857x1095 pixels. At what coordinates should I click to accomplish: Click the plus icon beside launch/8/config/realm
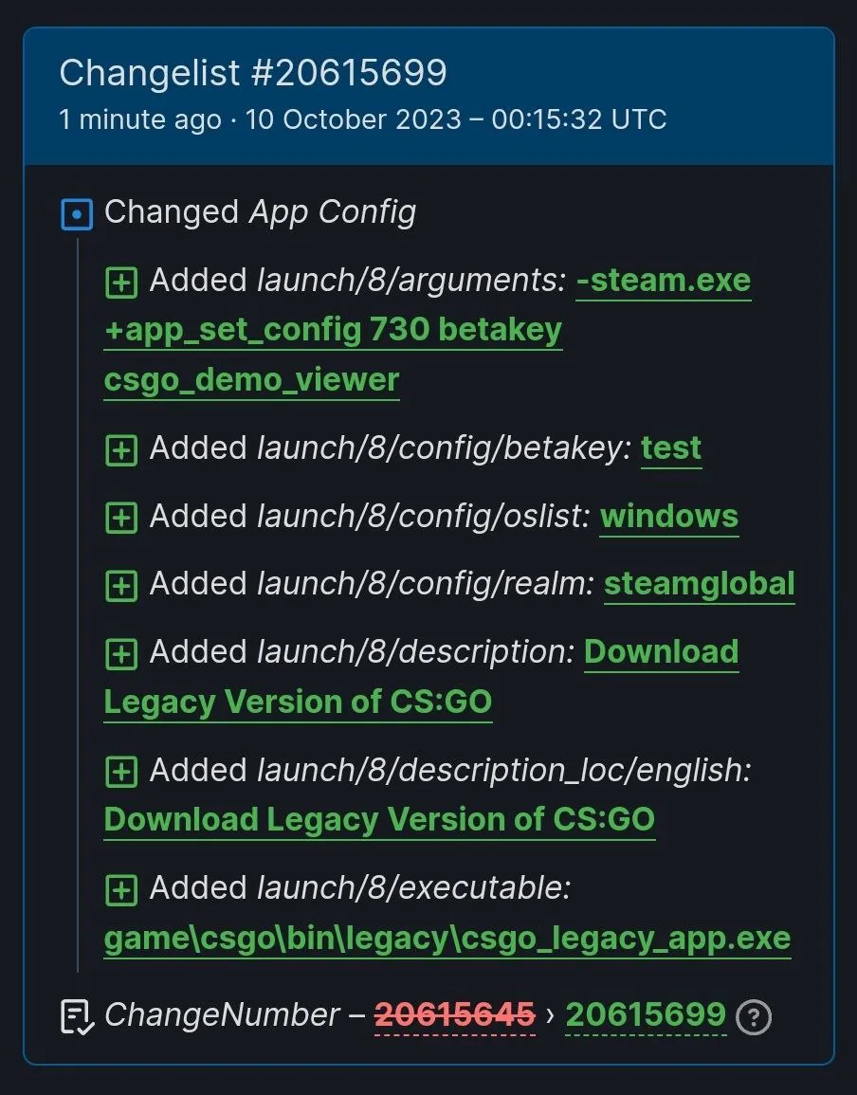coord(120,586)
